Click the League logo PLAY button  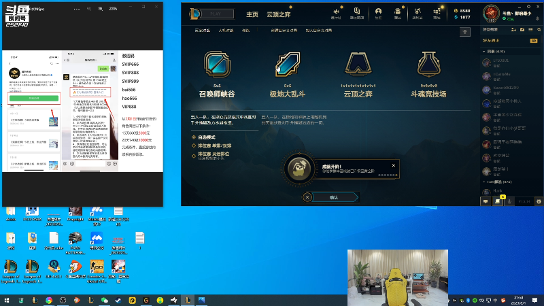(x=211, y=14)
